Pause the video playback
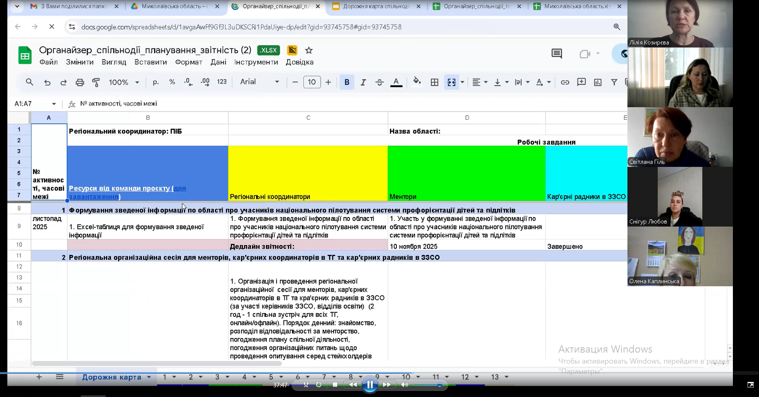The height and width of the screenshot is (397, 759). pos(370,385)
